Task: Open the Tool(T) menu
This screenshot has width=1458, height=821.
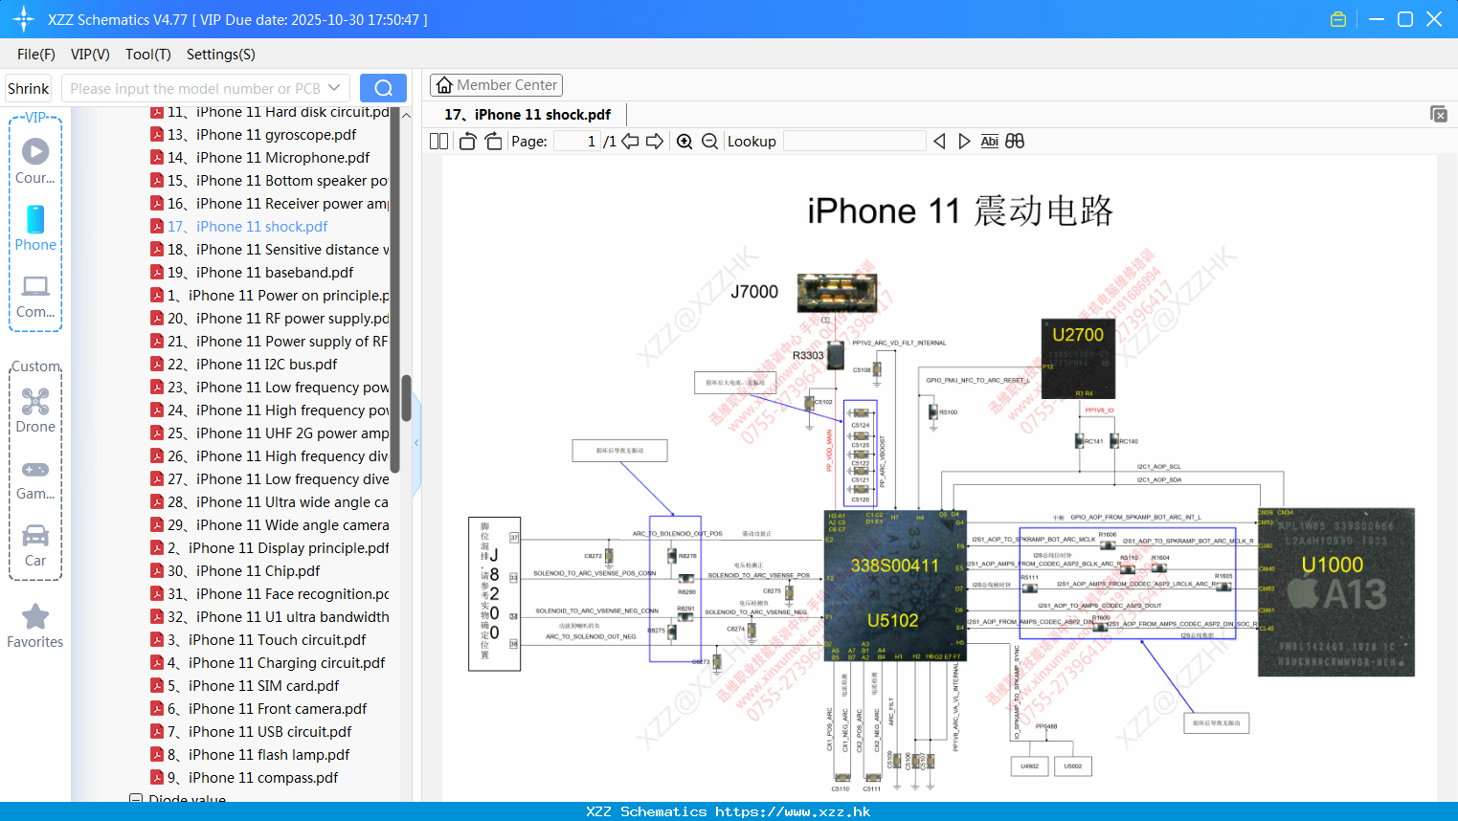Action: click(x=148, y=55)
